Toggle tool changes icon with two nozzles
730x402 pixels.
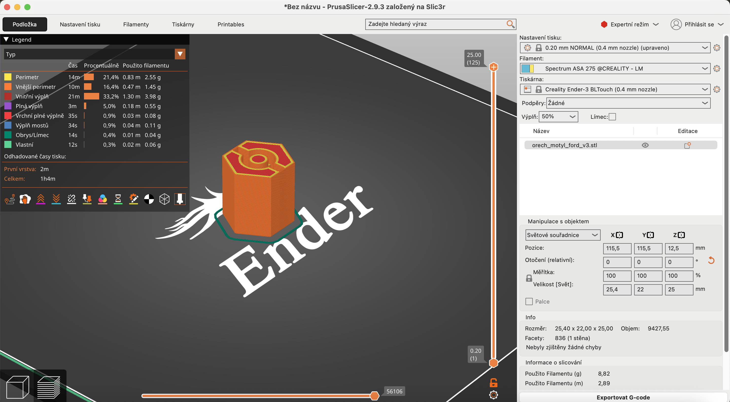tap(87, 199)
